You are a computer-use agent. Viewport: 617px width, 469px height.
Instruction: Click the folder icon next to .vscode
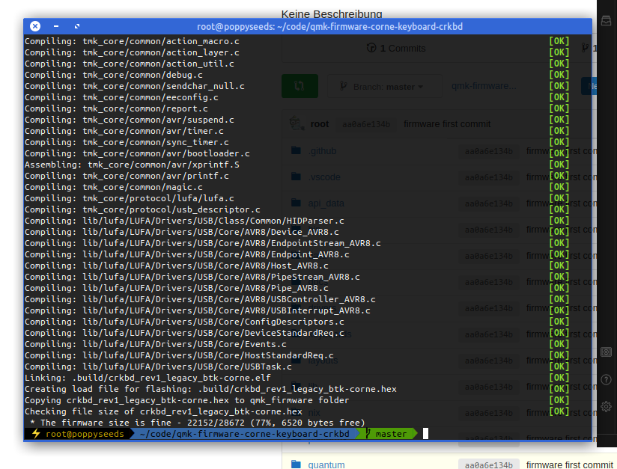296,177
